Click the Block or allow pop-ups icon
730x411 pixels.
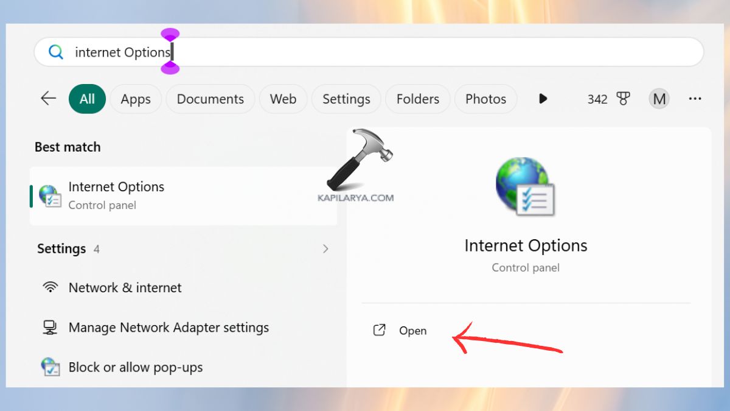tap(50, 367)
